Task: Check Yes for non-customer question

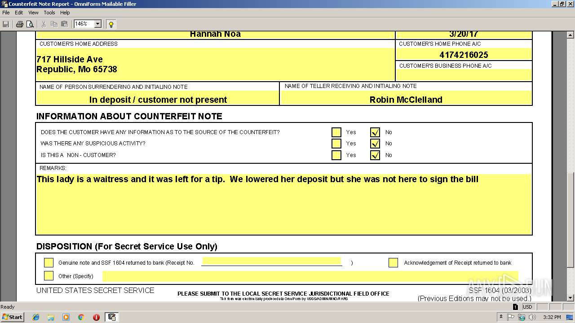Action: coord(336,155)
